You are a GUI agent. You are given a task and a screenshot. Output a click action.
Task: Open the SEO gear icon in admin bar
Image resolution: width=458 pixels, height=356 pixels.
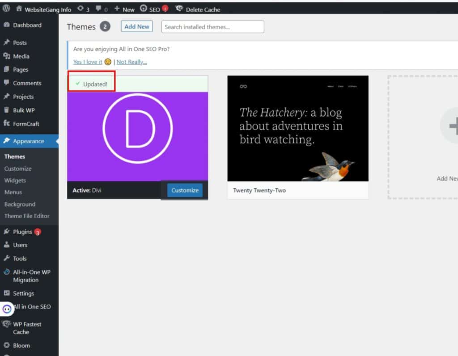pyautogui.click(x=143, y=8)
